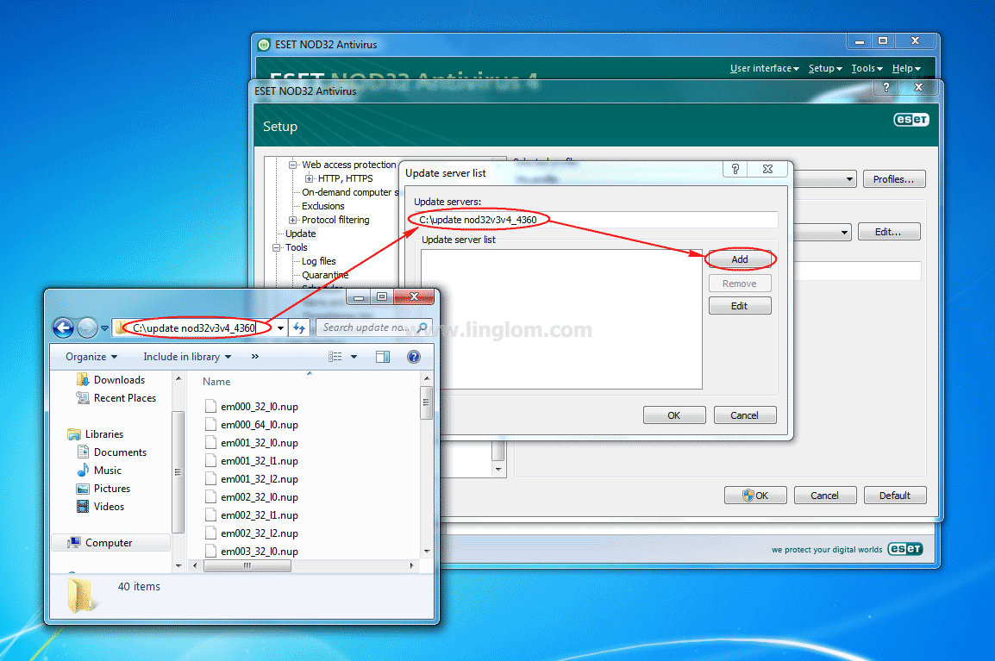Viewport: 995px width, 661px height.
Task: Click OK in Update server list dialog
Action: pos(674,415)
